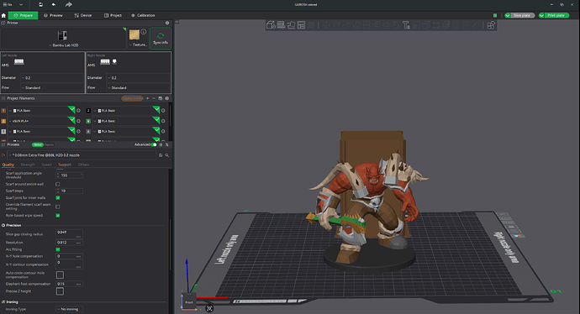Remove a filament with the minus icon
This screenshot has height=314, width=580.
point(154,98)
